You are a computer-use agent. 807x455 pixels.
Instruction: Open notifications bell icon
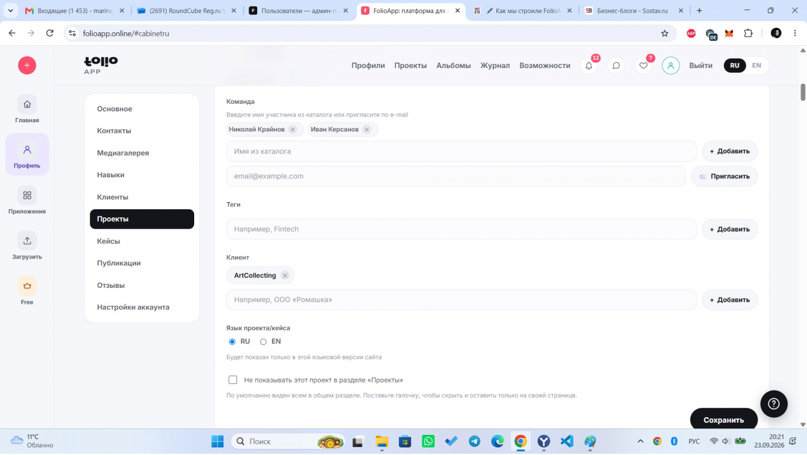point(589,66)
